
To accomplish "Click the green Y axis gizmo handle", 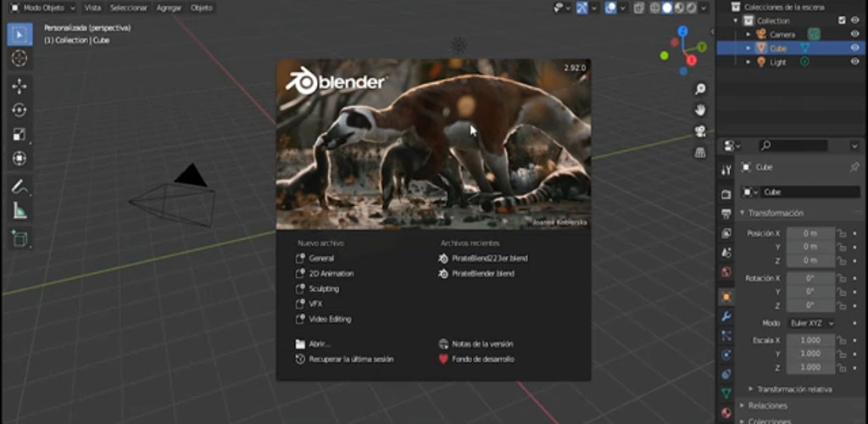I will click(x=702, y=47).
